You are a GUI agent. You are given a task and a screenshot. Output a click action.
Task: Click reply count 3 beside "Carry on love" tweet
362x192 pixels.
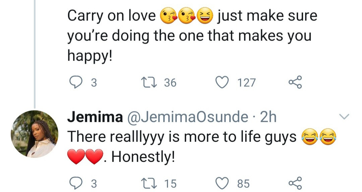pyautogui.click(x=94, y=83)
